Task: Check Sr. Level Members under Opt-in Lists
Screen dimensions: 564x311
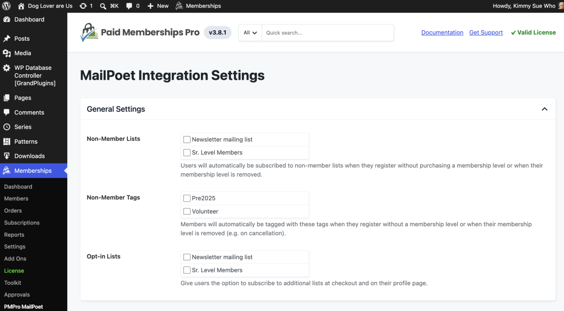Action: click(187, 270)
